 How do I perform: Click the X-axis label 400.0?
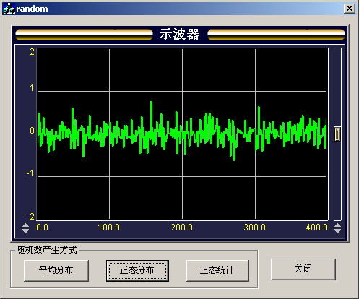[x=317, y=227]
